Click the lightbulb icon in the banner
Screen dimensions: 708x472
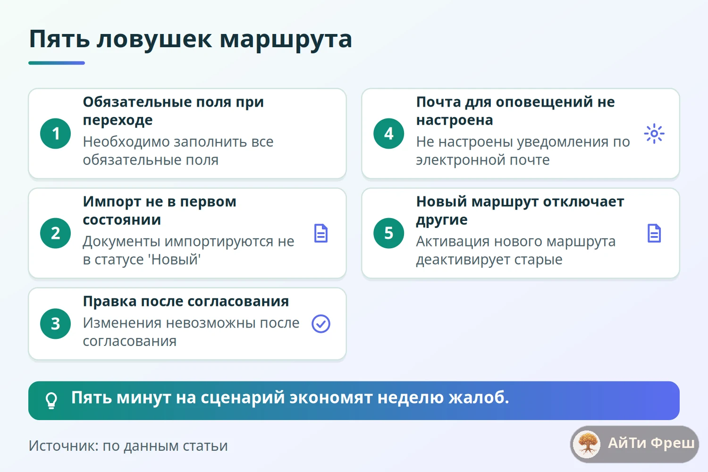pos(51,401)
